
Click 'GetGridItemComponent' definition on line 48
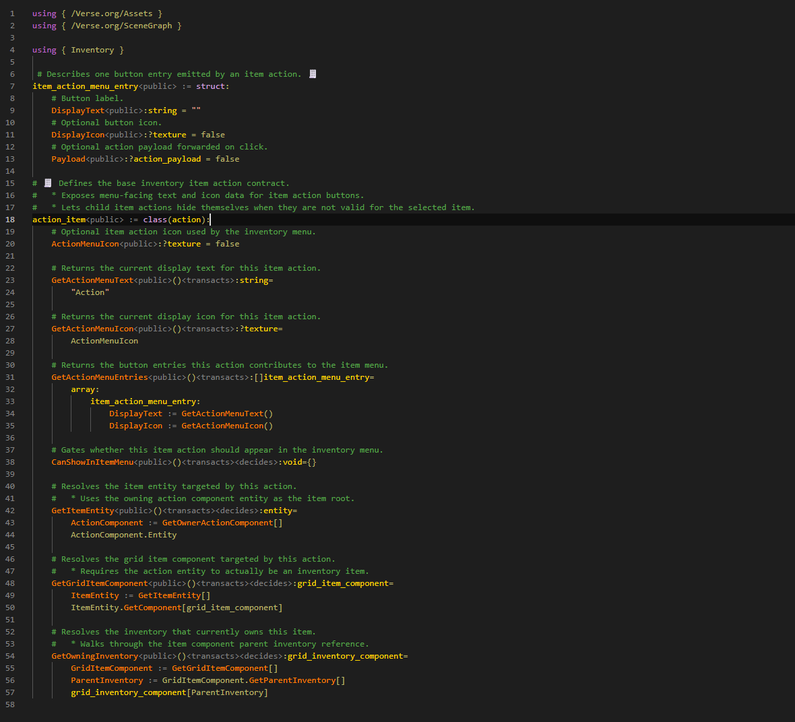click(100, 583)
